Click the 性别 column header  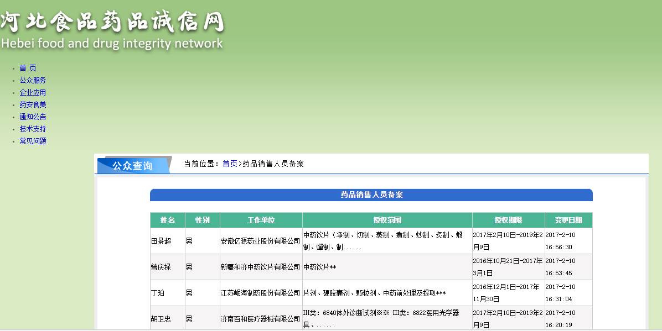coord(203,220)
